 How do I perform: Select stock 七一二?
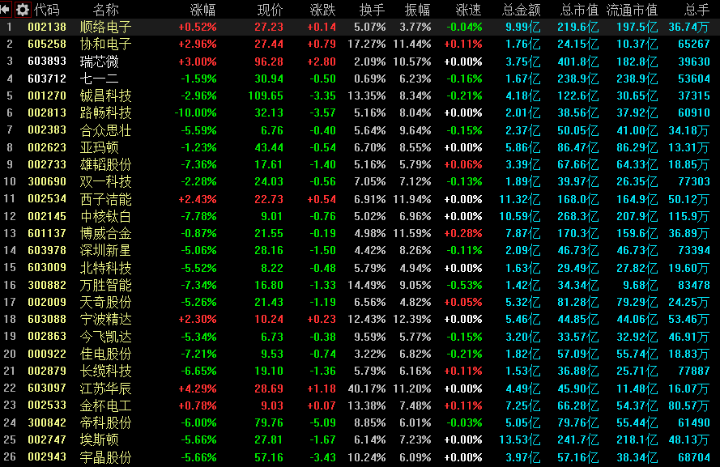[99, 79]
